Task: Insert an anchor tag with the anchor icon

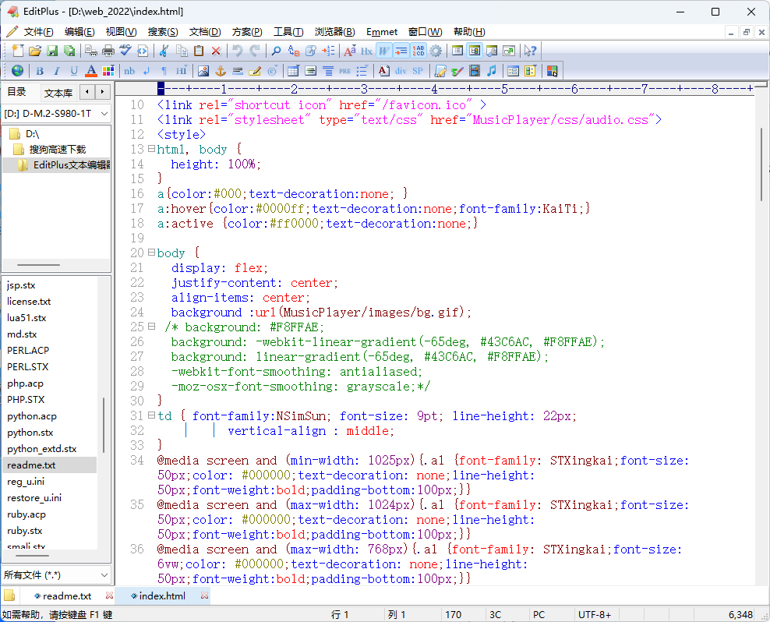Action: point(221,71)
